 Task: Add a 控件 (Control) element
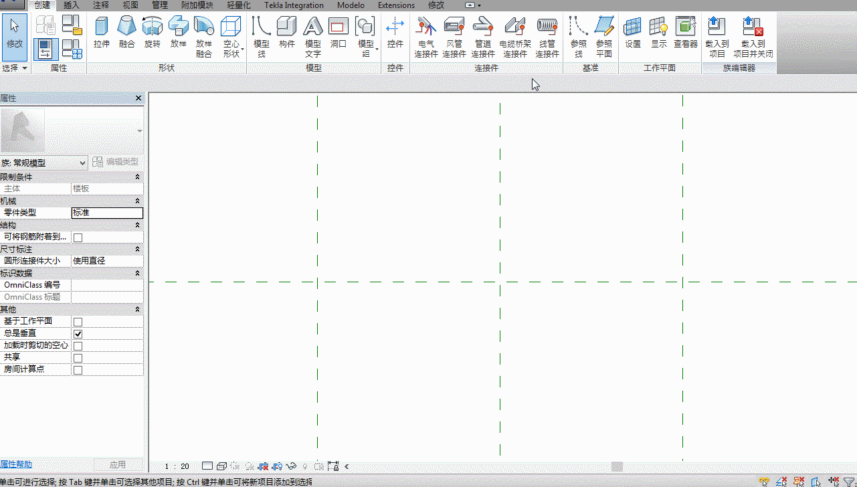coord(395,32)
